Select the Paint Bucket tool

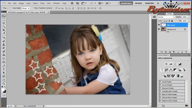coord(4,55)
